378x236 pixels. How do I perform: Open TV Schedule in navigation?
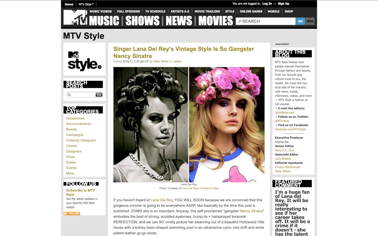pos(155,12)
